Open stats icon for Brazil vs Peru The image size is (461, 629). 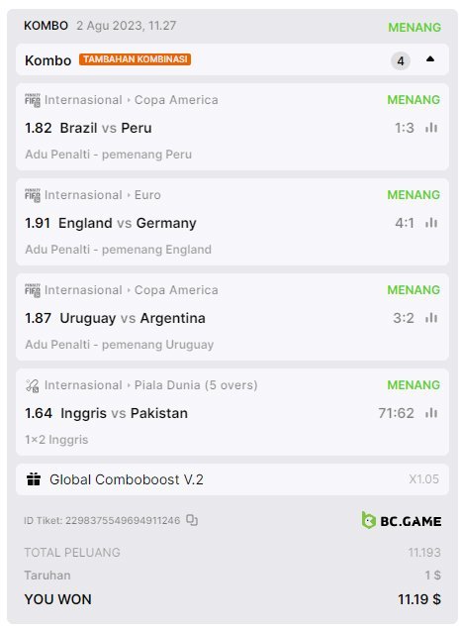pos(431,128)
